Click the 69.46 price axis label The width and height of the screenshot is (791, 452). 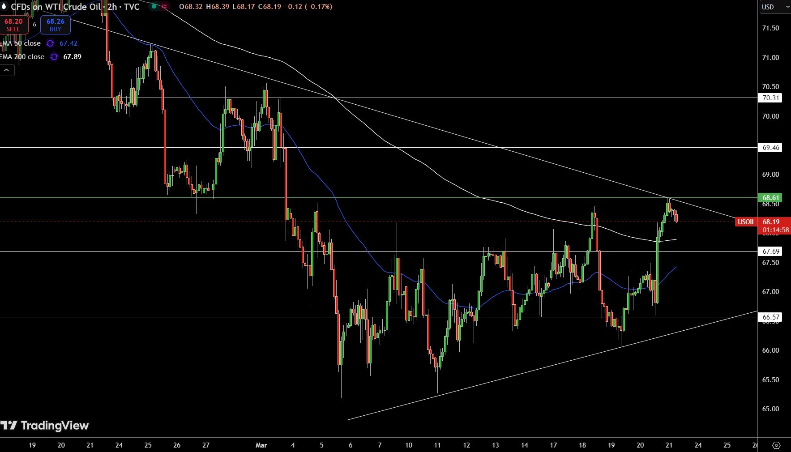(x=771, y=148)
